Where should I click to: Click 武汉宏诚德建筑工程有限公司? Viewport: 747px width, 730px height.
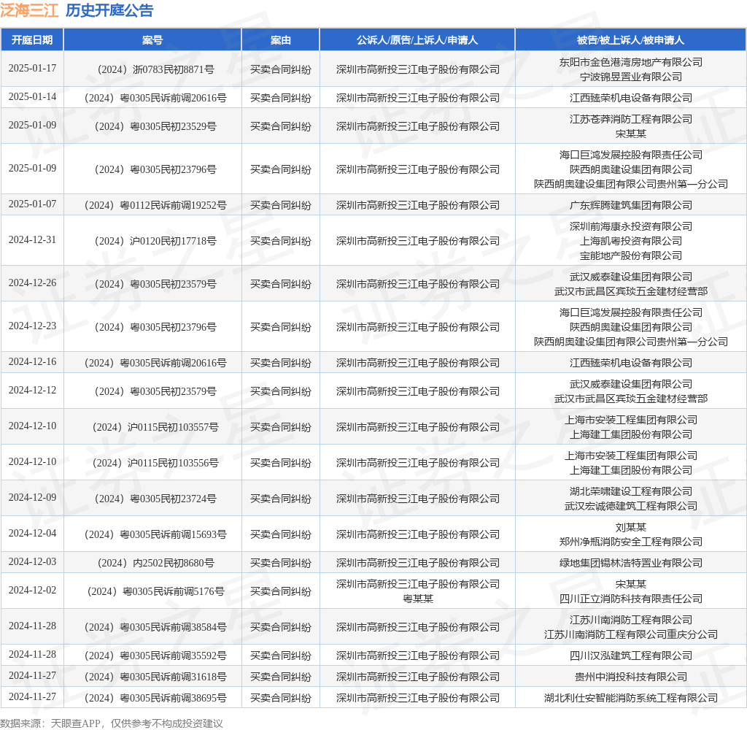pos(631,507)
